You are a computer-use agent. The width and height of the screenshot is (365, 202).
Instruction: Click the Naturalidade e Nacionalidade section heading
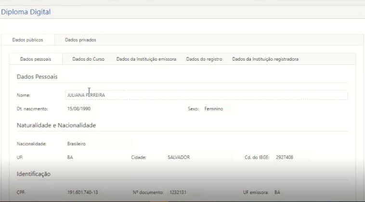tap(56, 126)
